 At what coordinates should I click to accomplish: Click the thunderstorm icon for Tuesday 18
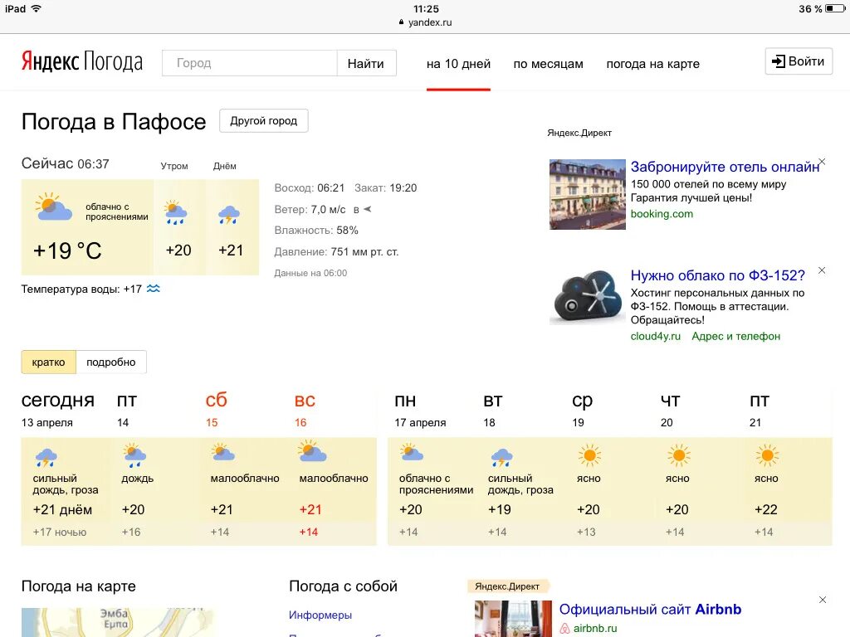pos(501,457)
